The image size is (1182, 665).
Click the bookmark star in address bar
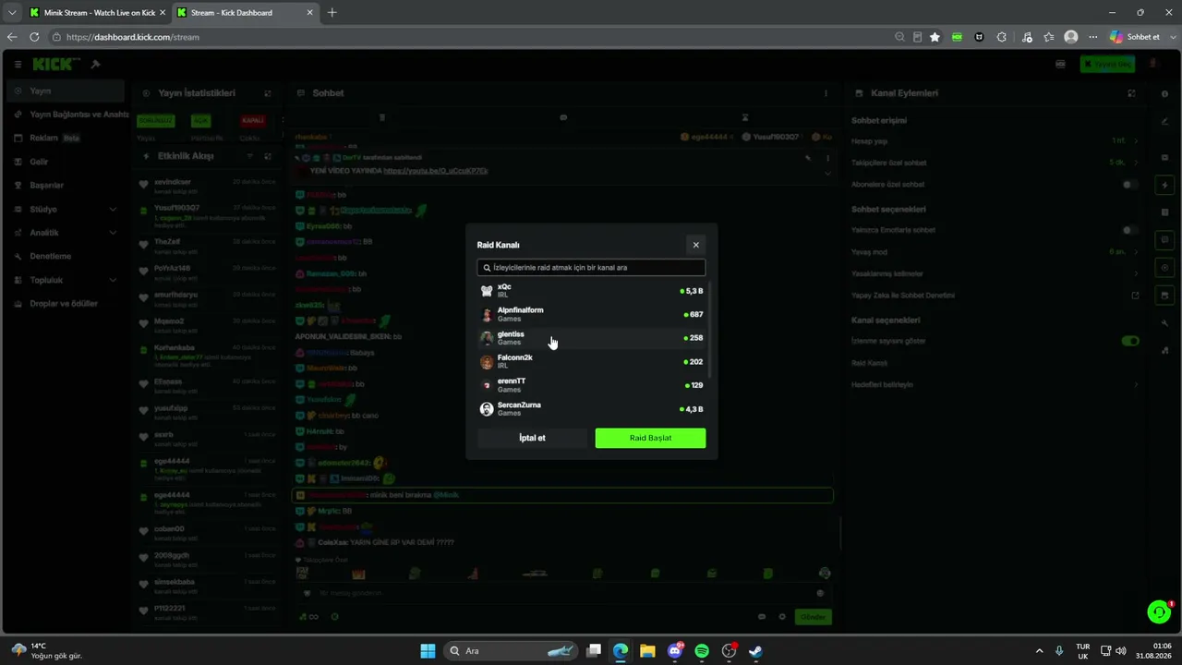pyautogui.click(x=935, y=37)
